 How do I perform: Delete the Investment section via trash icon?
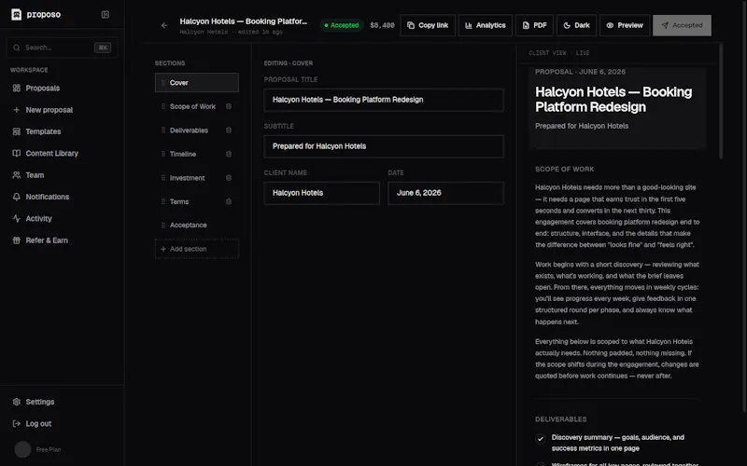point(229,178)
